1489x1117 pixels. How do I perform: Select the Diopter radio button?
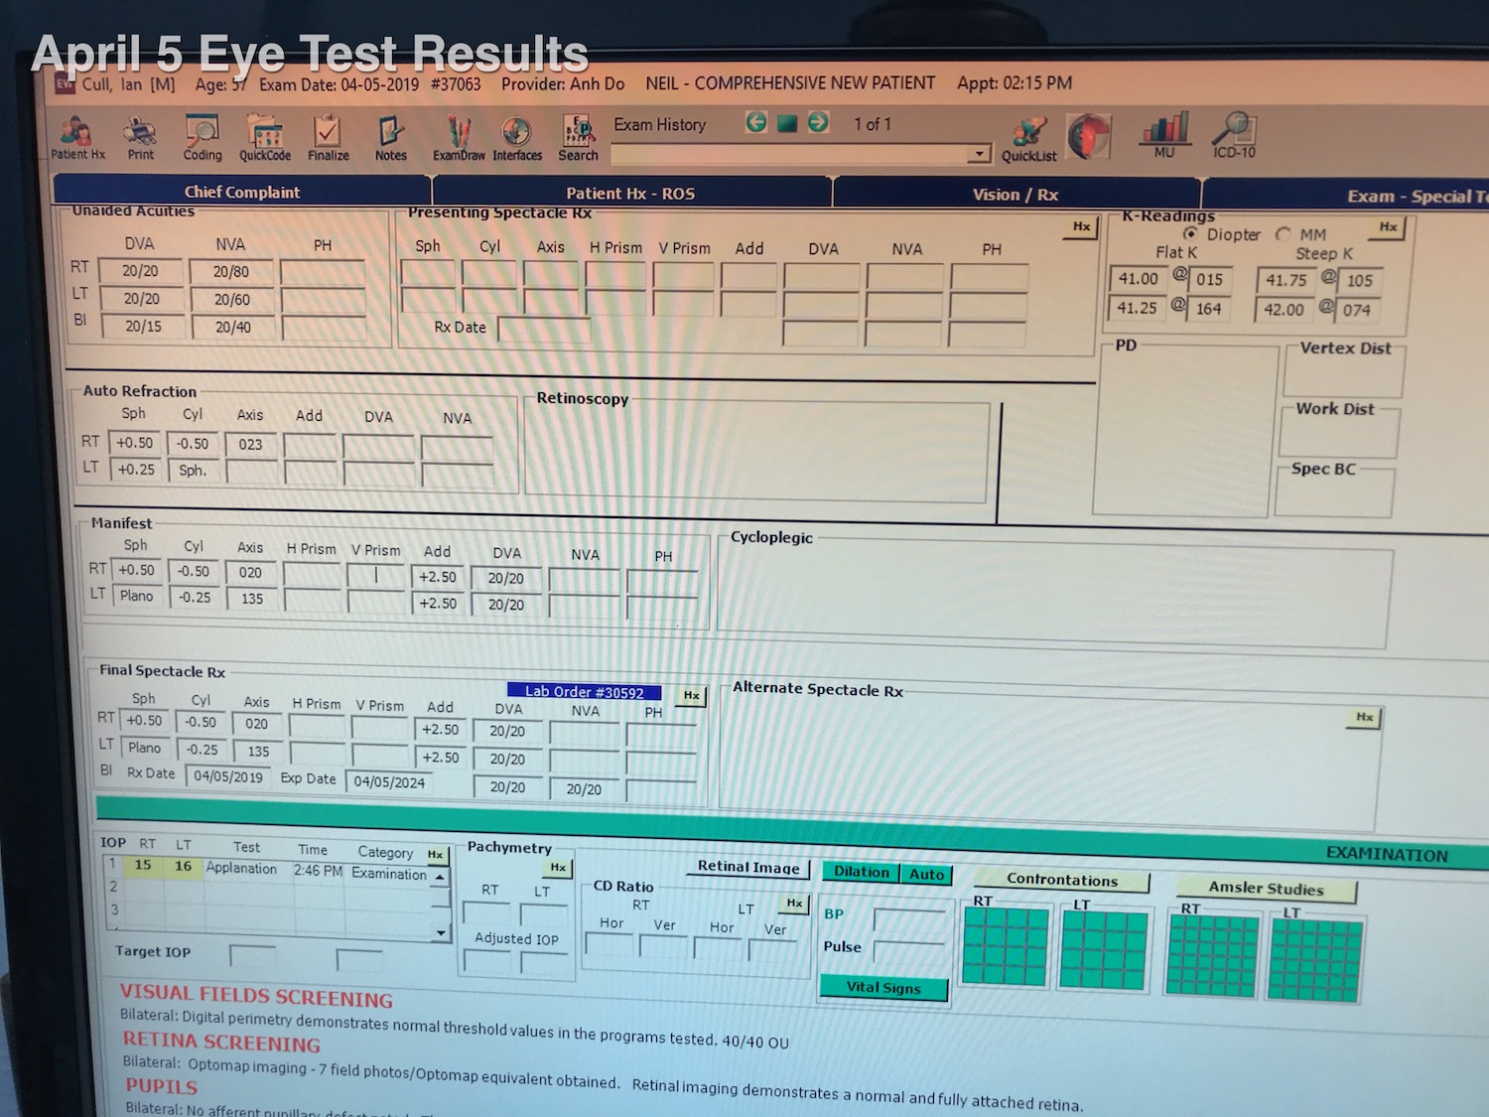tap(1190, 233)
